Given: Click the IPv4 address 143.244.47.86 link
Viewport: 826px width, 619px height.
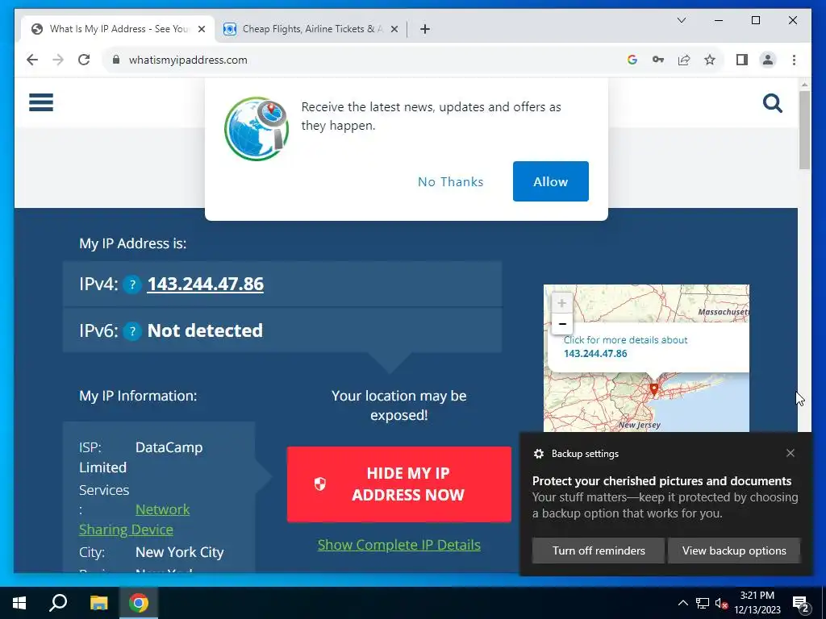Looking at the screenshot, I should click(206, 285).
